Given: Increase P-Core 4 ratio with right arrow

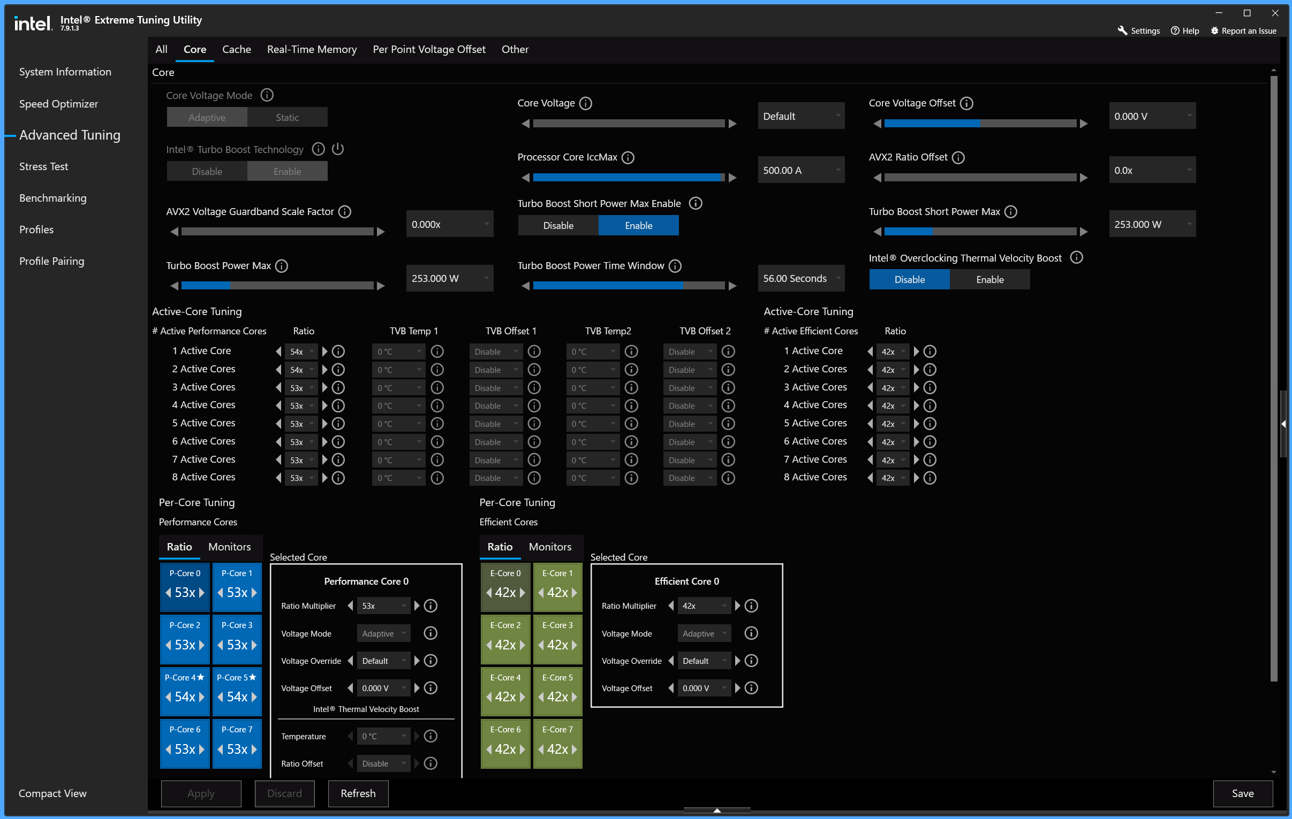Looking at the screenshot, I should pos(202,697).
